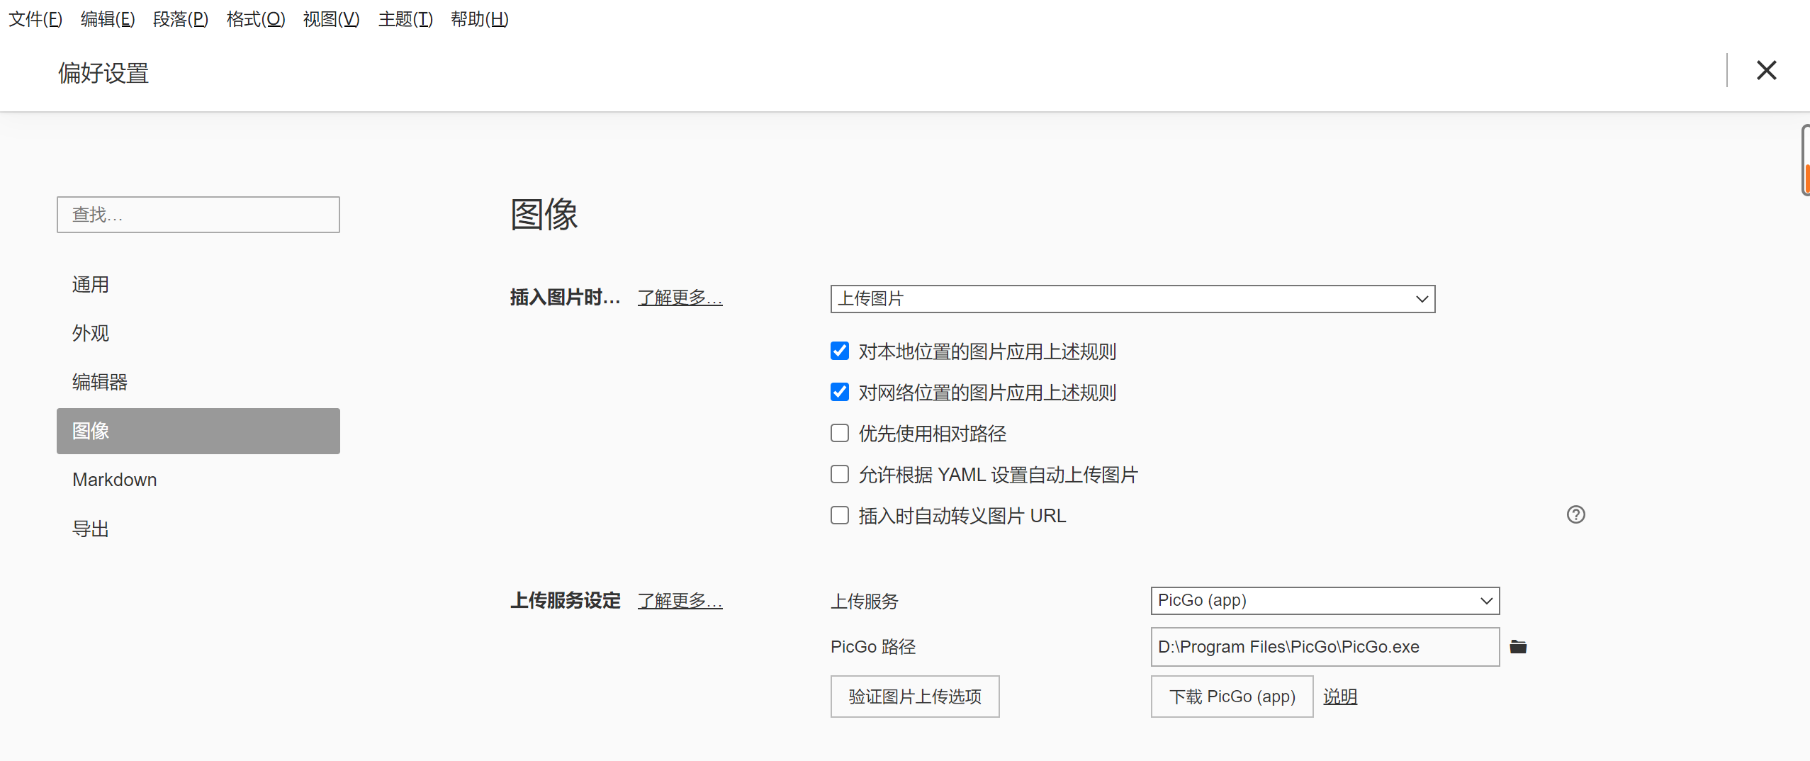
Task: Click the folder icon beside PicGo path
Action: point(1518,646)
